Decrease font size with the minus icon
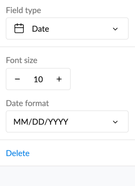Viewport: 135px width, 186px height. pos(17,79)
